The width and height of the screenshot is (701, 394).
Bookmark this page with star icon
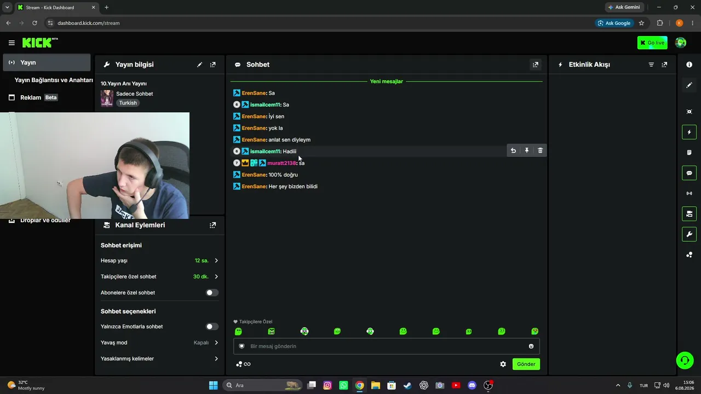641,23
